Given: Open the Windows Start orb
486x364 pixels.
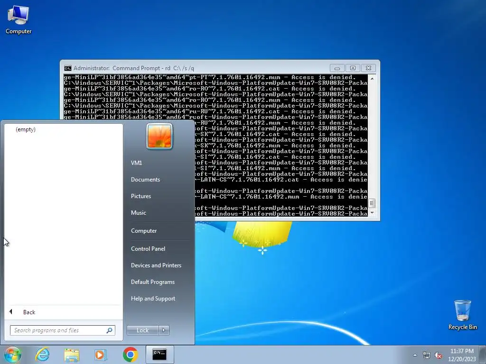Looking at the screenshot, I should tap(12, 355).
